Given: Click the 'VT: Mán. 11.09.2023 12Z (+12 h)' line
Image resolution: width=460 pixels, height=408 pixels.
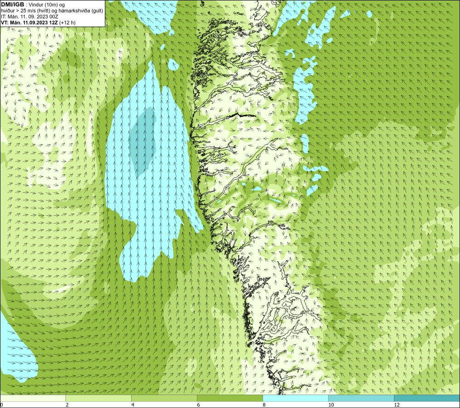Looking at the screenshot, I should (38, 23).
